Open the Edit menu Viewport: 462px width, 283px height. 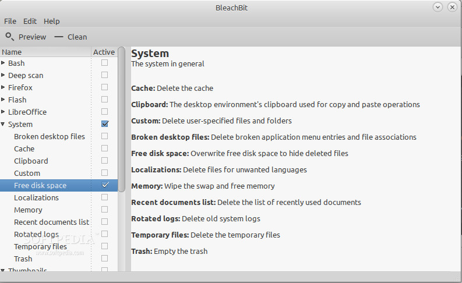coord(30,21)
